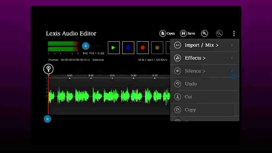
Task: Click the mp3 format info text
Action: pyautogui.click(x=153, y=60)
